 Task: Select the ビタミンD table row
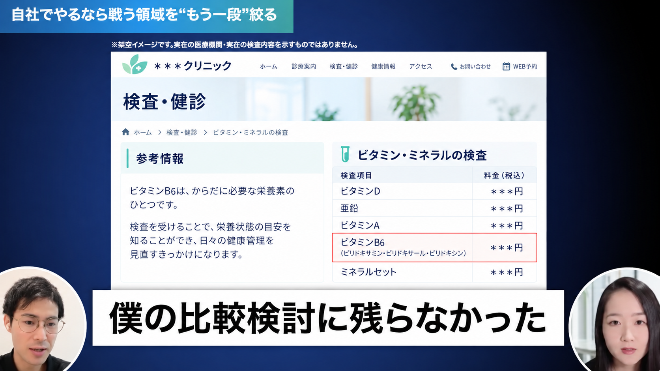point(434,191)
